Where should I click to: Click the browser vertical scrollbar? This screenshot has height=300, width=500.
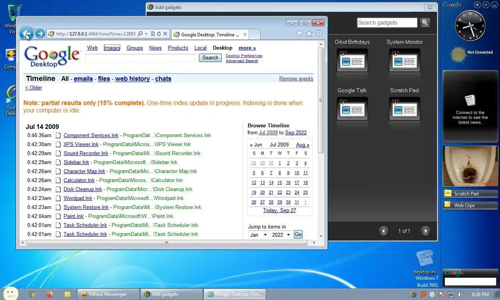321,100
